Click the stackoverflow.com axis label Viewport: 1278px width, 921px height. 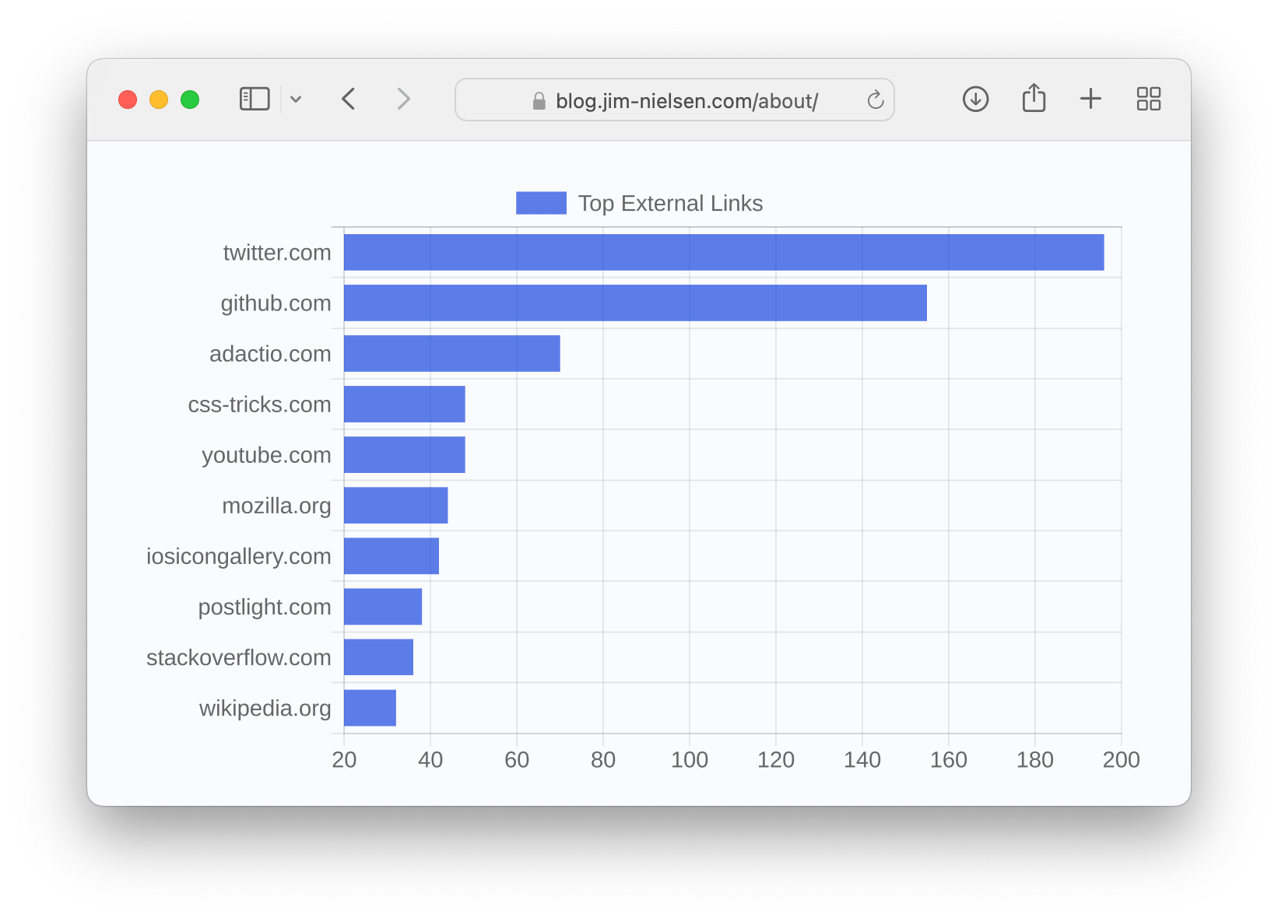click(238, 657)
